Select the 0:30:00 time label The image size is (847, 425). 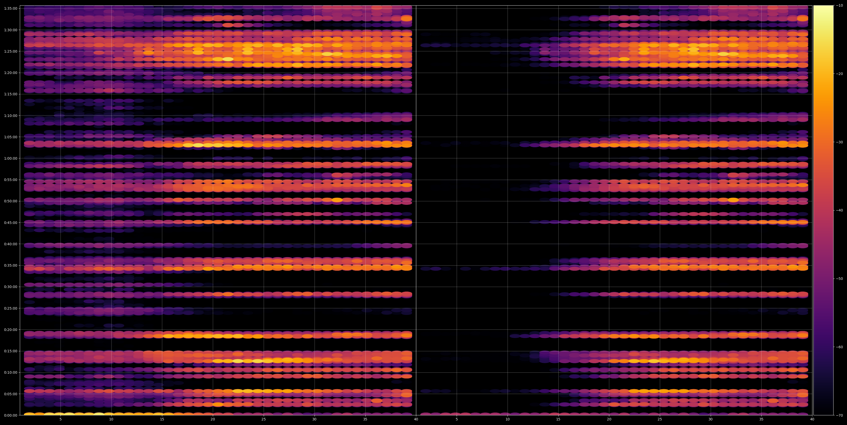pos(10,287)
